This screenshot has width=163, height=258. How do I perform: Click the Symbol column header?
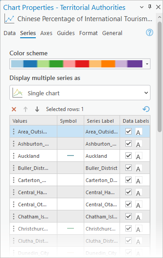point(70,121)
